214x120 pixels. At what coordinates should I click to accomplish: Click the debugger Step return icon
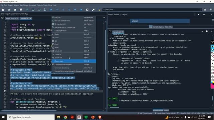tap(69, 10)
